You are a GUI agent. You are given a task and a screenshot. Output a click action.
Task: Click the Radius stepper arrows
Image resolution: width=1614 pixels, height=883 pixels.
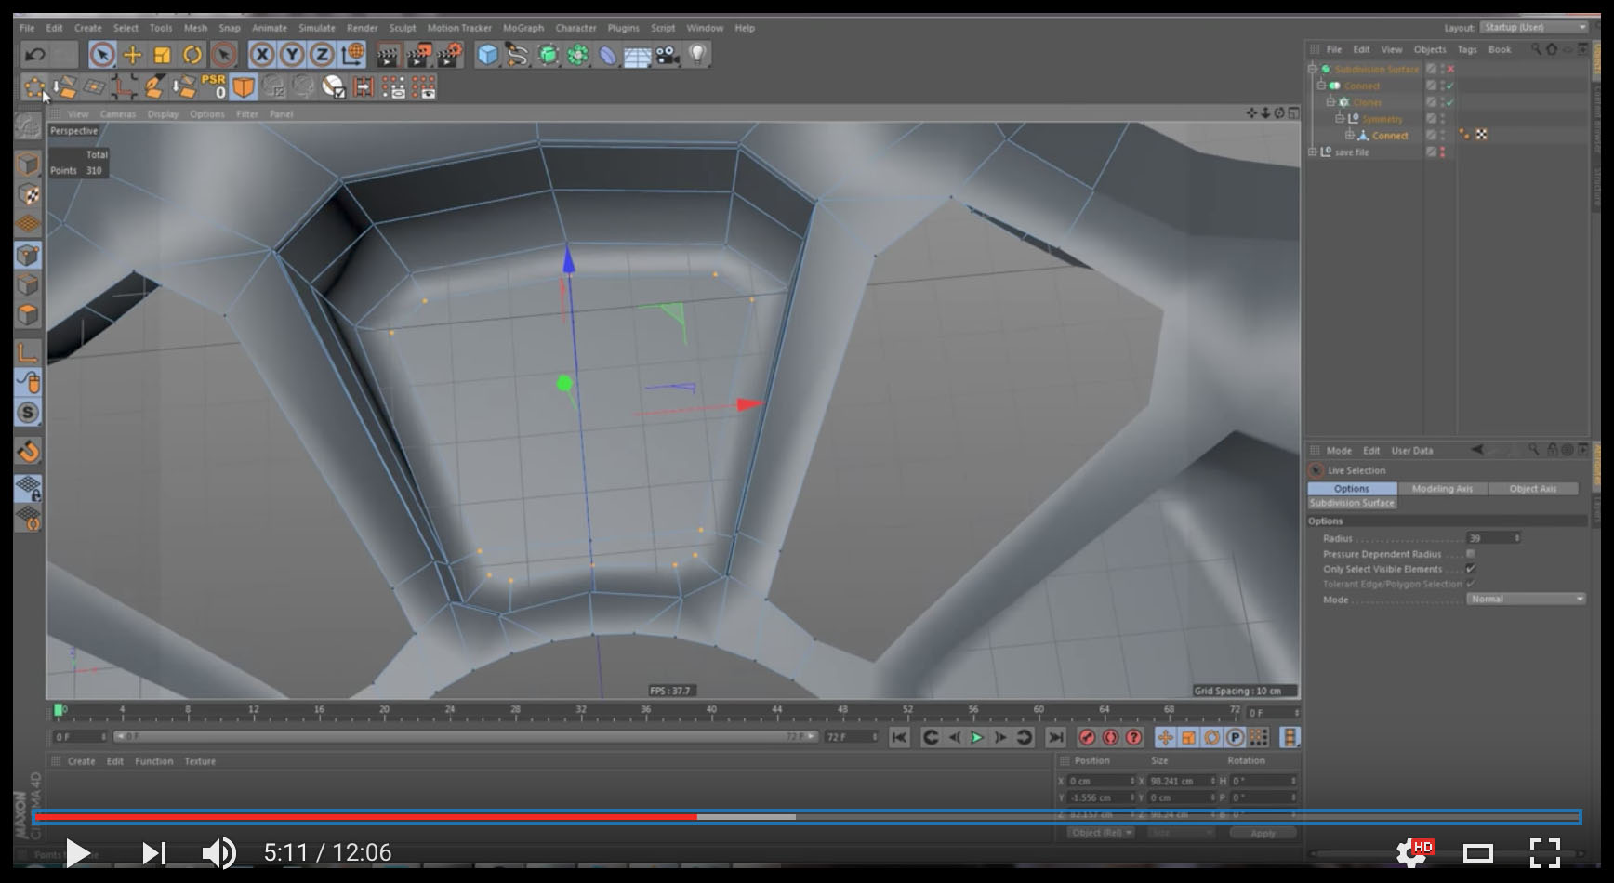coord(1517,538)
